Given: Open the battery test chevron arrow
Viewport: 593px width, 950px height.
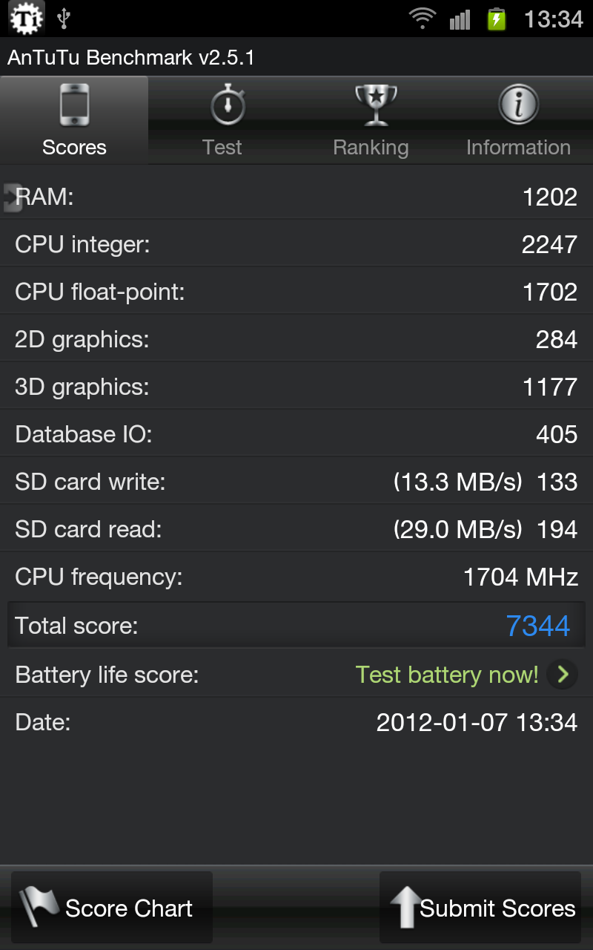Looking at the screenshot, I should [x=563, y=675].
